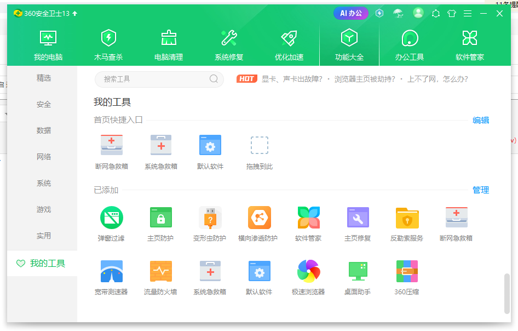Open 木马查杀 virus scan section

(108, 45)
